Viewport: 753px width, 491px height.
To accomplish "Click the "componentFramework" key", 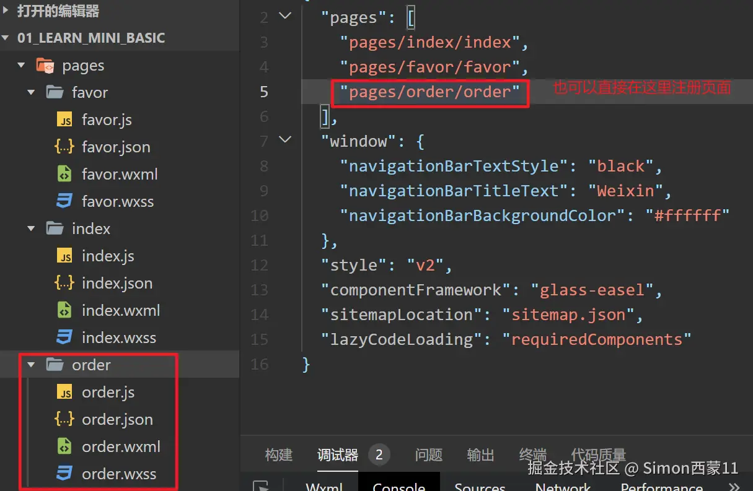I will (415, 290).
